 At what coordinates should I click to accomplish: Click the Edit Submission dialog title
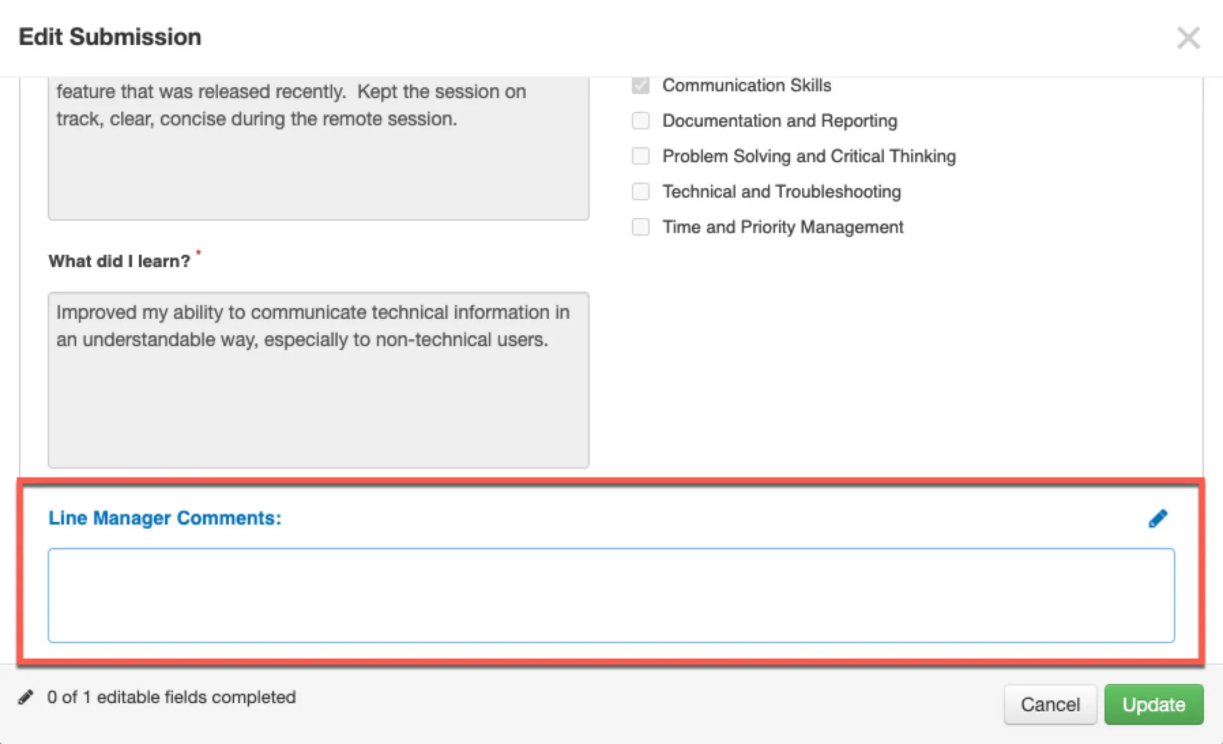tap(110, 37)
